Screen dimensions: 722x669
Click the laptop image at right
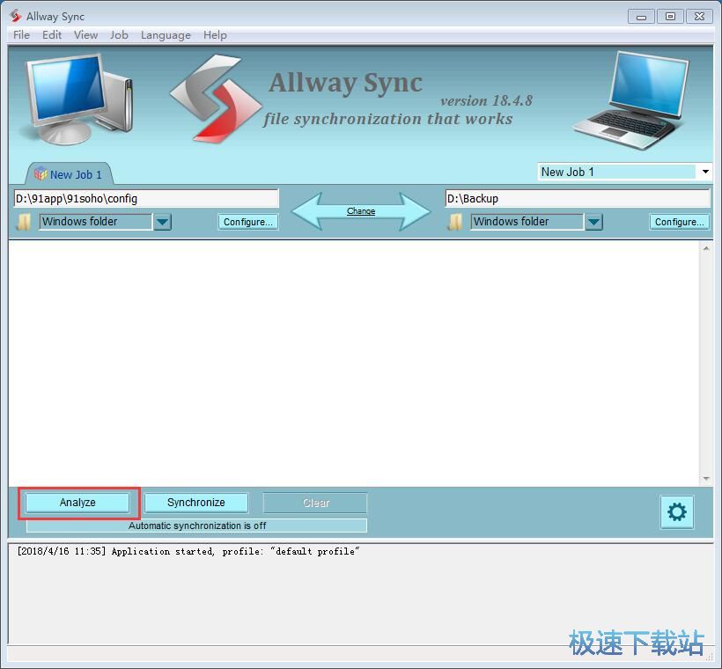(x=630, y=101)
